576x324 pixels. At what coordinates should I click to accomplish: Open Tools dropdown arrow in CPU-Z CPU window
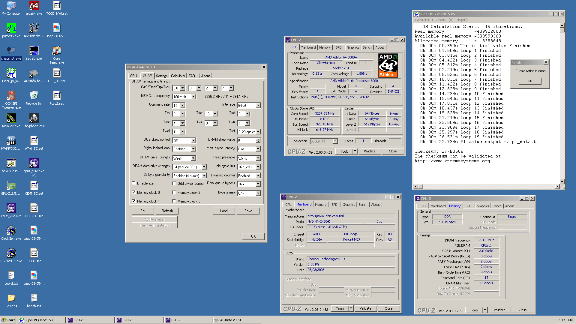[355, 151]
